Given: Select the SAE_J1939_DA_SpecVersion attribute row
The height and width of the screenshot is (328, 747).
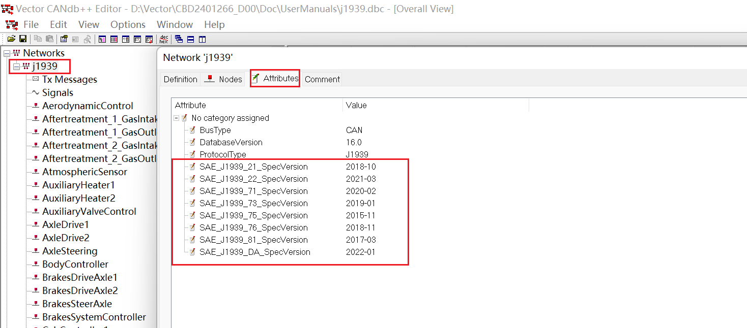Looking at the screenshot, I should coord(254,252).
